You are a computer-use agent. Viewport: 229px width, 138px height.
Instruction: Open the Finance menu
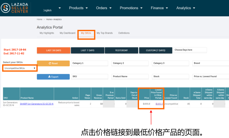[x=159, y=8]
